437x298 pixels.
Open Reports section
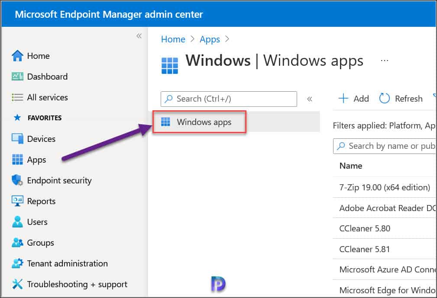click(41, 202)
